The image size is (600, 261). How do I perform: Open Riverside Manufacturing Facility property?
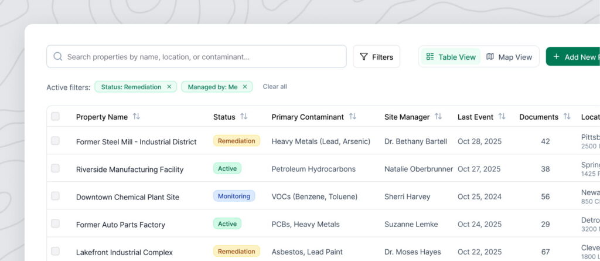pyautogui.click(x=129, y=170)
